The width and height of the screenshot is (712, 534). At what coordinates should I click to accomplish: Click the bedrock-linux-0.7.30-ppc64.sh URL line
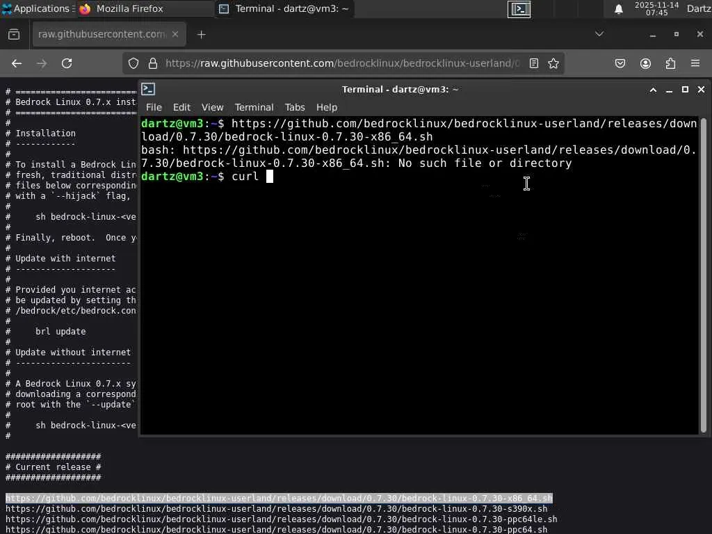point(276,529)
